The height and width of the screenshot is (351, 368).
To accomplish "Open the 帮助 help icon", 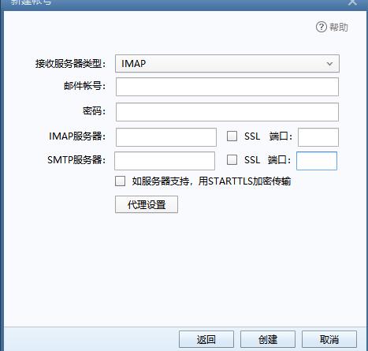I will pyautogui.click(x=321, y=27).
